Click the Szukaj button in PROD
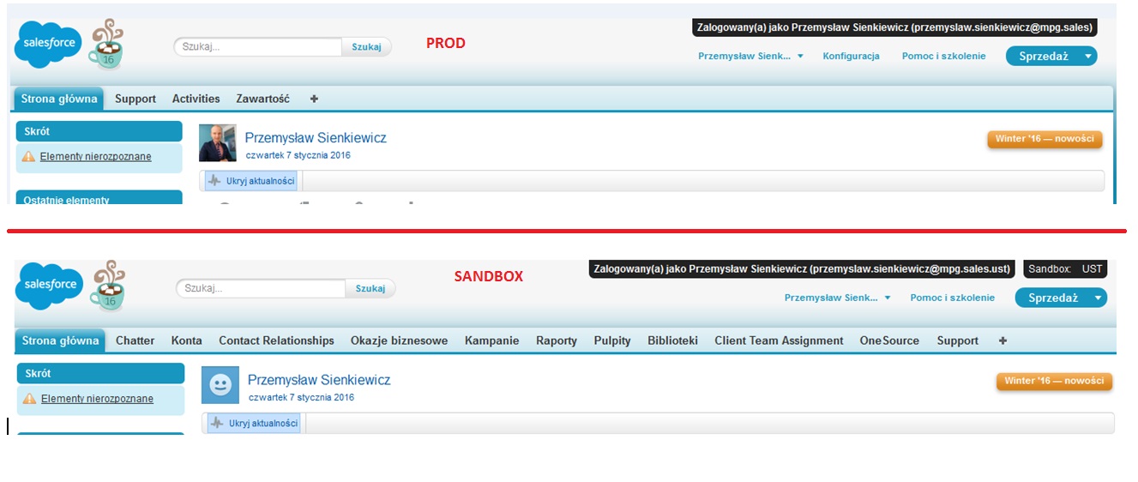 coord(366,46)
